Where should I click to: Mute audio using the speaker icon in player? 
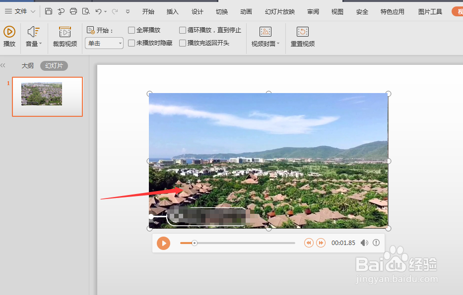(x=364, y=243)
